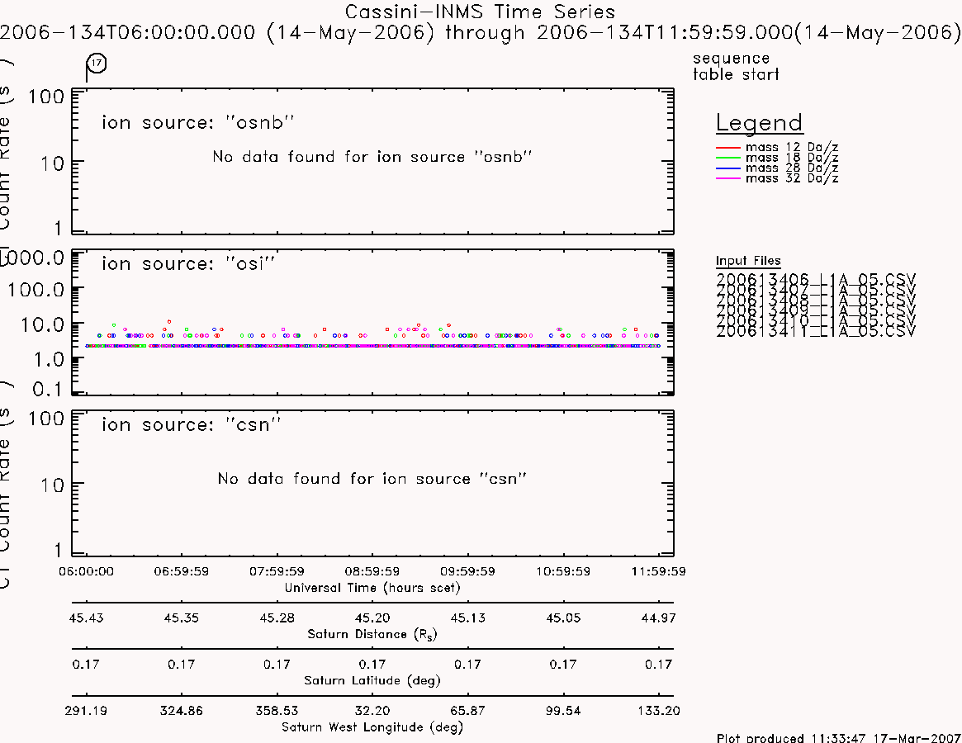
Task: Click the Plot produced timestamp text
Action: pyautogui.click(x=838, y=737)
